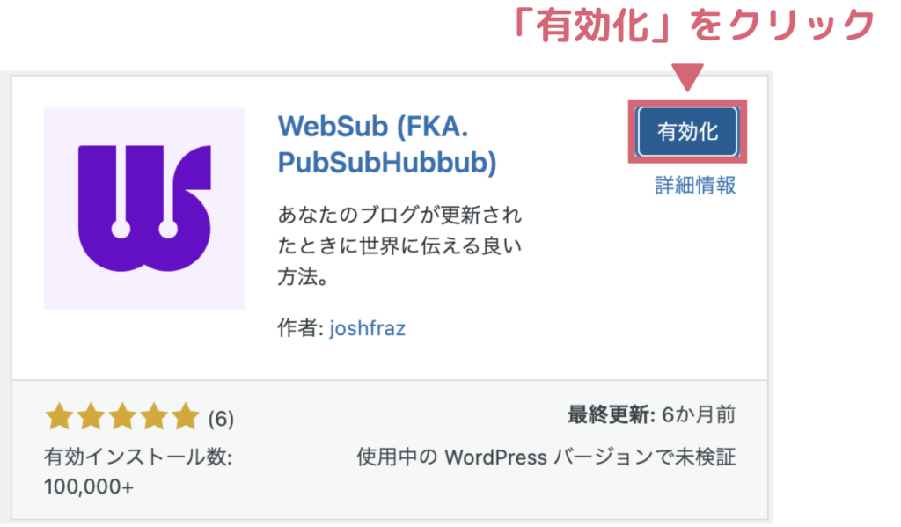Viewport: 901px width, 527px height.
Task: Select the 作者: label
Action: (x=301, y=328)
